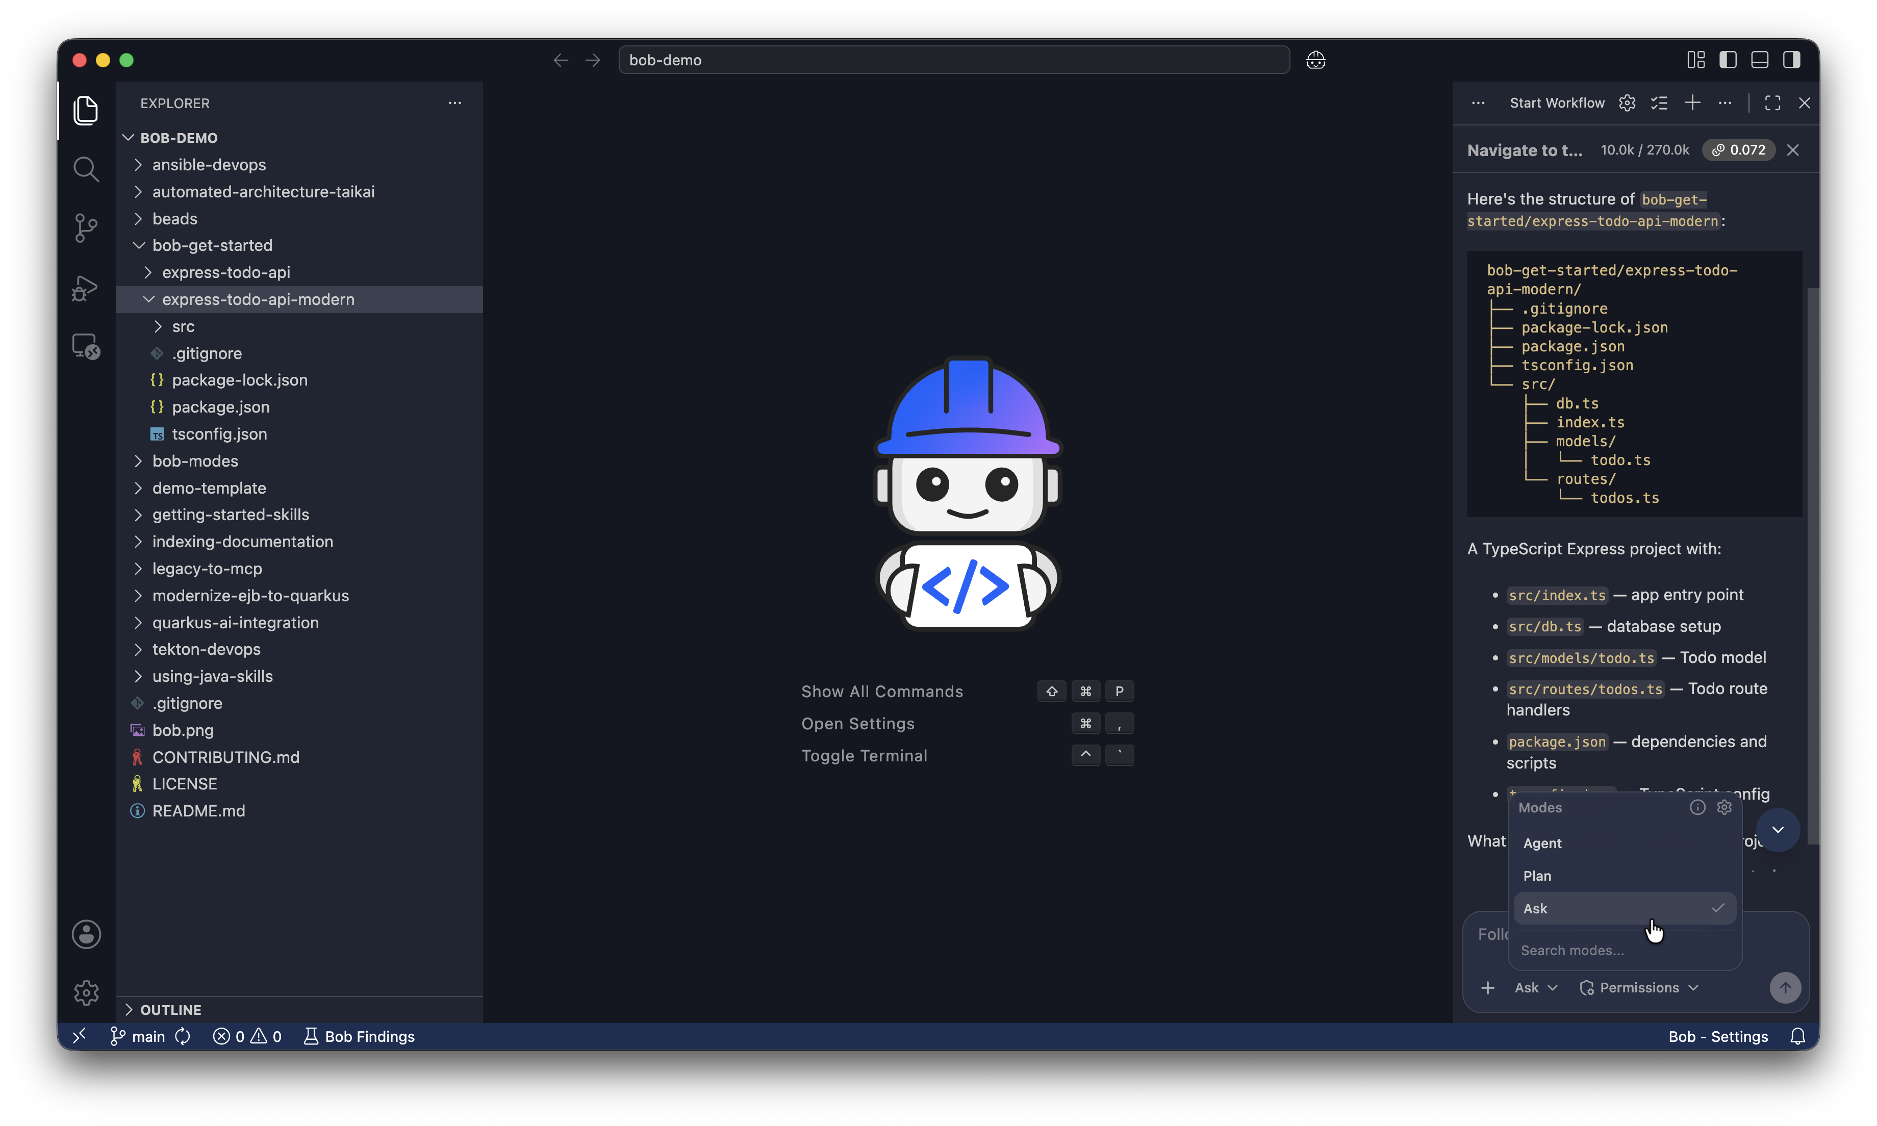Screen dimensions: 1877x1126
Task: Maximize the Bob panel with fullscreen icon
Action: tap(1772, 103)
